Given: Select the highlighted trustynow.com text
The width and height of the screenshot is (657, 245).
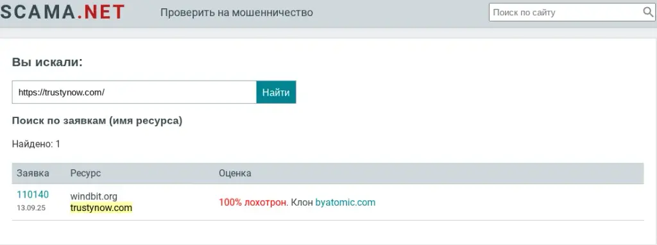Looking at the screenshot, I should click(101, 208).
